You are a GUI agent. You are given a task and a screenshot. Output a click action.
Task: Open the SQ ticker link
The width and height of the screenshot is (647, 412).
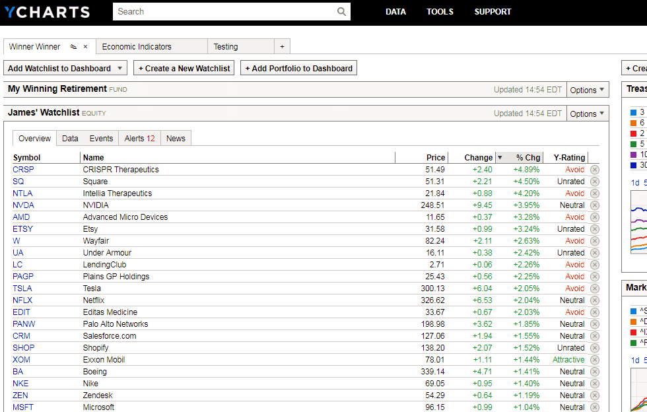pyautogui.click(x=18, y=181)
